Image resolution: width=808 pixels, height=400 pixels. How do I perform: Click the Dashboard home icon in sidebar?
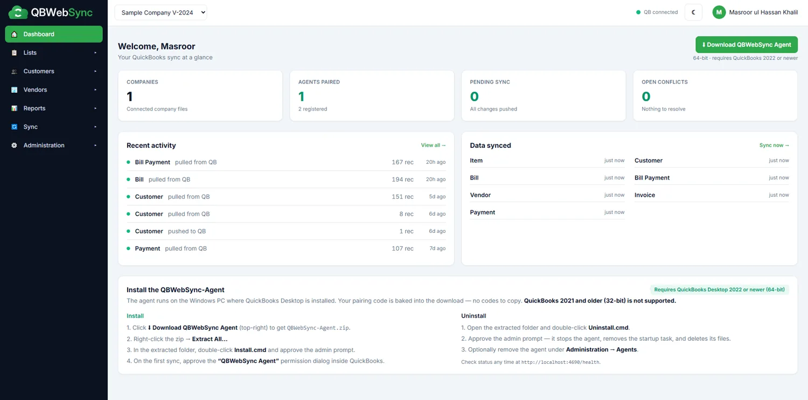(x=15, y=34)
